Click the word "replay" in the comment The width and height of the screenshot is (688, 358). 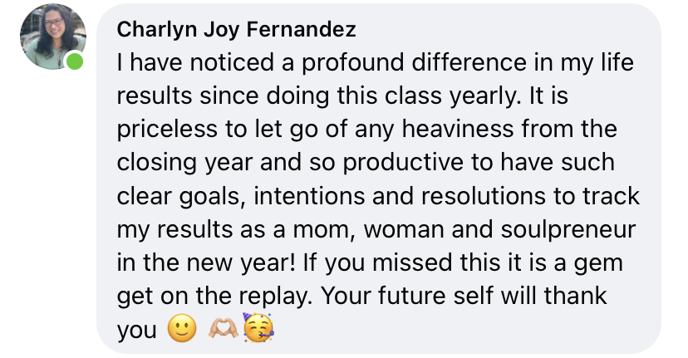click(275, 297)
